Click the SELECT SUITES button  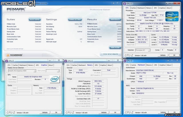click(x=35, y=19)
